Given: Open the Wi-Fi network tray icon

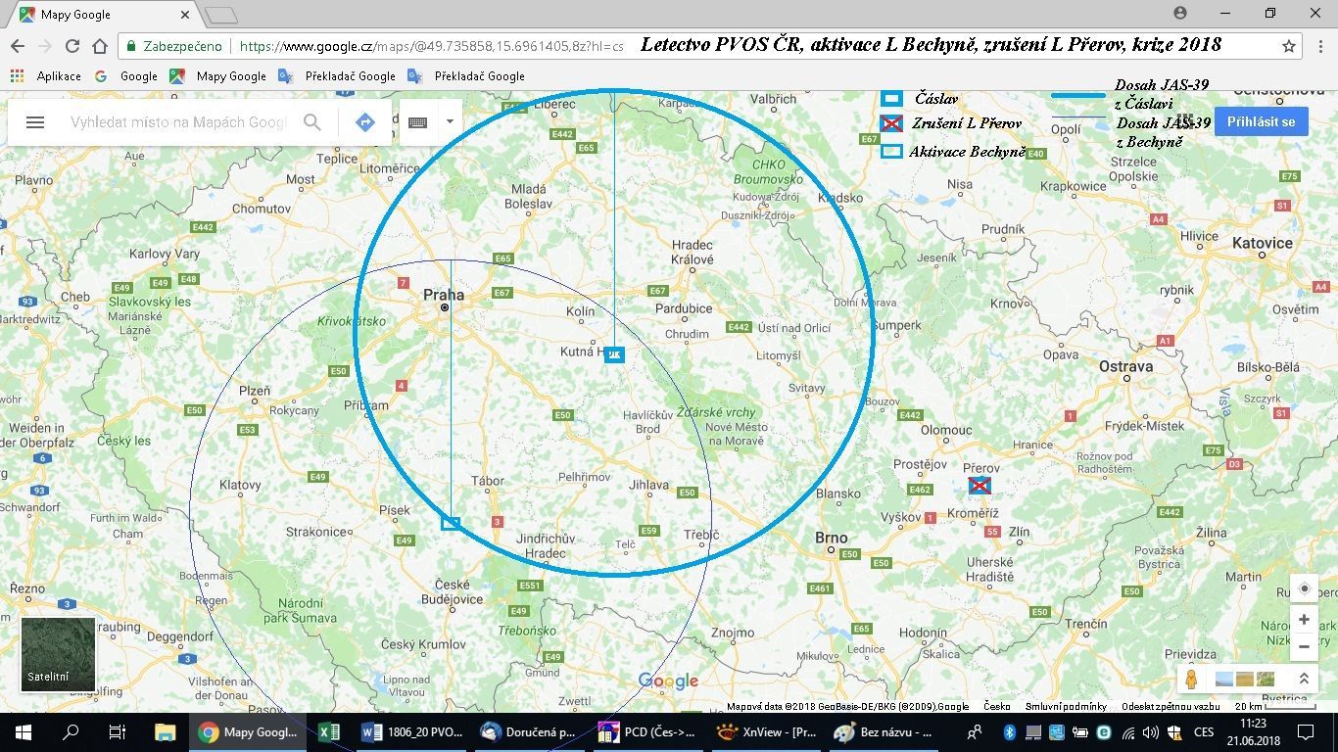Looking at the screenshot, I should pyautogui.click(x=1127, y=731).
